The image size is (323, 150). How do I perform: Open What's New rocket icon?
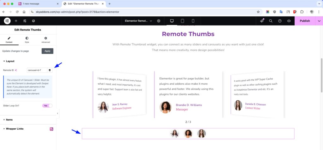pyautogui.click(x=262, y=21)
